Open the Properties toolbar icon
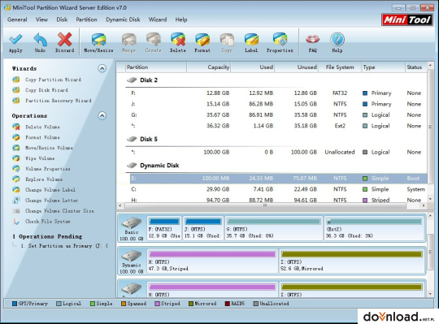The image size is (439, 324). pyautogui.click(x=280, y=40)
